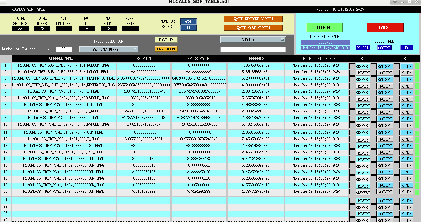The width and height of the screenshot is (421, 222).
Task: Click the green CONFIRM button
Action: point(324,28)
